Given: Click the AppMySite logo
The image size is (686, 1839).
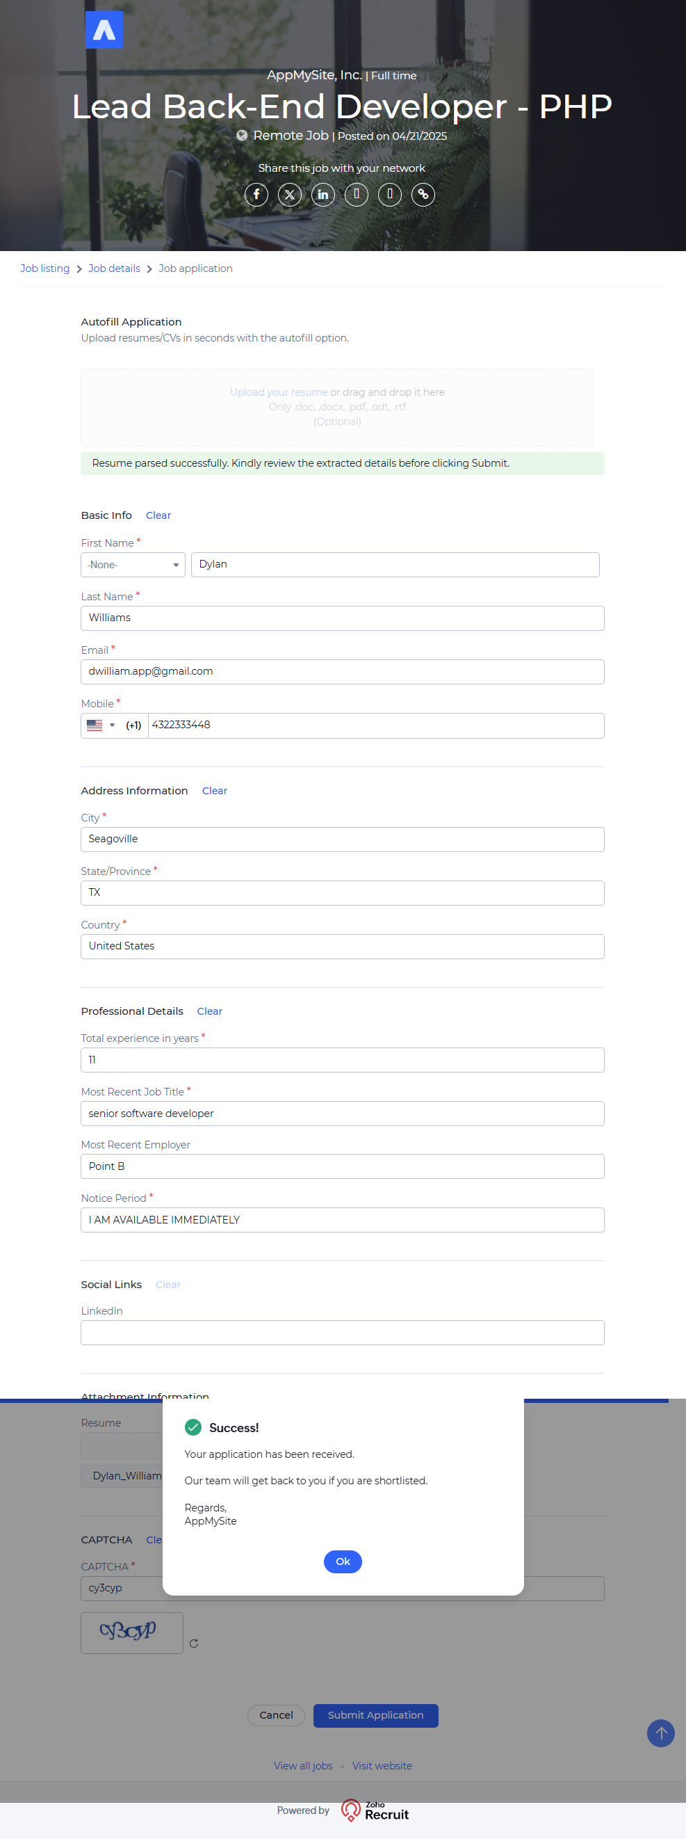Looking at the screenshot, I should pyautogui.click(x=104, y=30).
